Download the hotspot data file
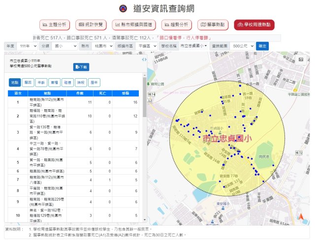 pos(81,66)
